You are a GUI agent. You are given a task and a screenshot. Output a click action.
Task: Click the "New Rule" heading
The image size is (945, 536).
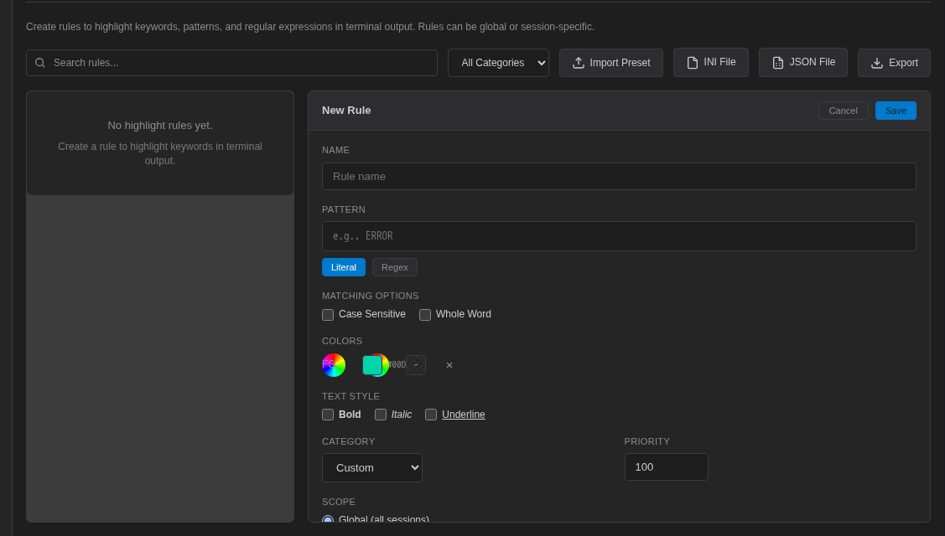pos(346,111)
